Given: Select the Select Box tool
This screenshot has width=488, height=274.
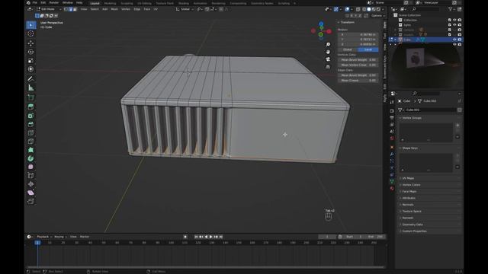Looking at the screenshot, I should (x=30, y=25).
